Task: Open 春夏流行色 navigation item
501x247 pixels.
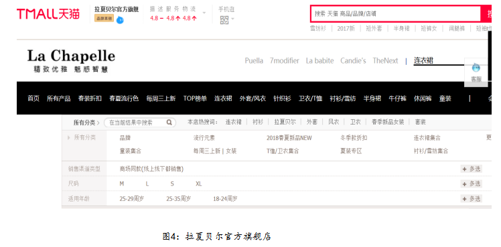Action: [x=124, y=98]
